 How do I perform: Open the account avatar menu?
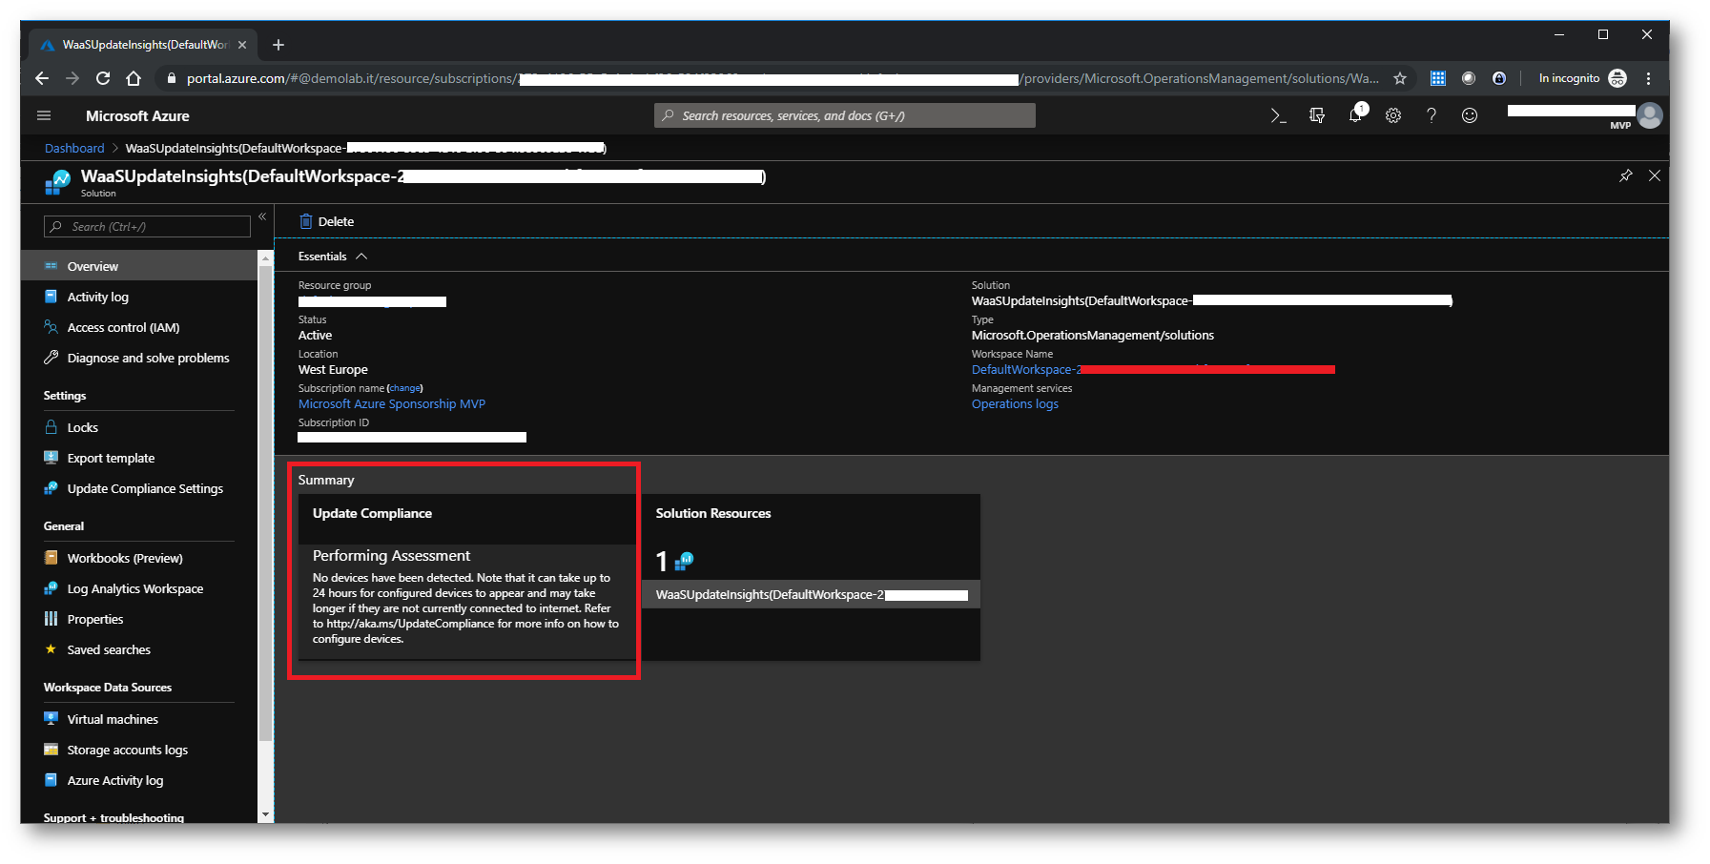click(x=1650, y=115)
